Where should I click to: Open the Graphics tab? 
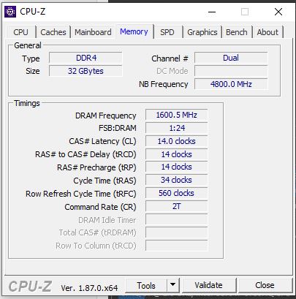pos(202,32)
